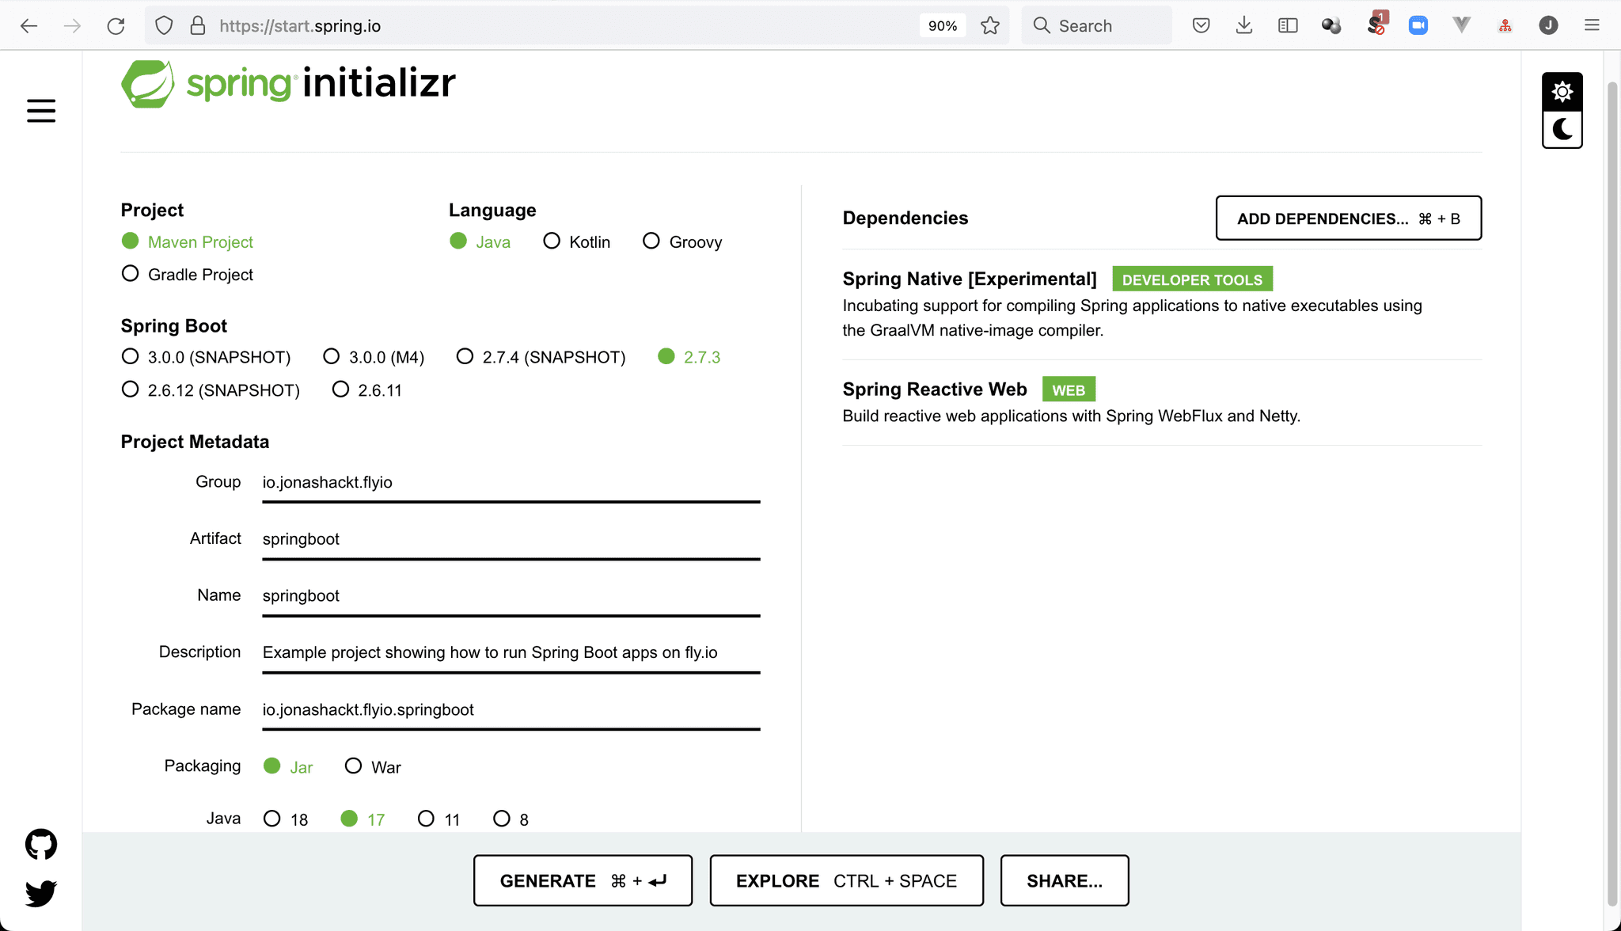Set packaging to War
This screenshot has width=1621, height=931.
[353, 766]
